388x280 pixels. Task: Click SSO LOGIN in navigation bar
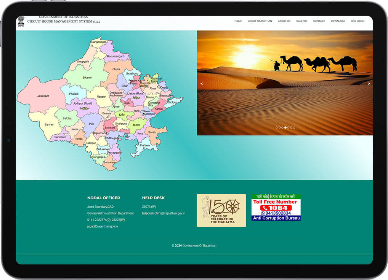(x=358, y=21)
